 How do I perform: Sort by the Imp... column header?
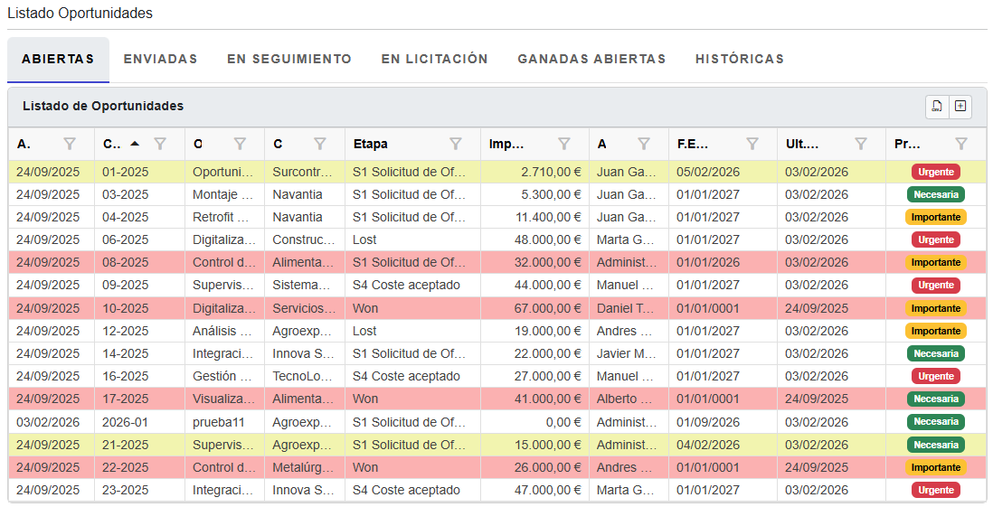[506, 144]
